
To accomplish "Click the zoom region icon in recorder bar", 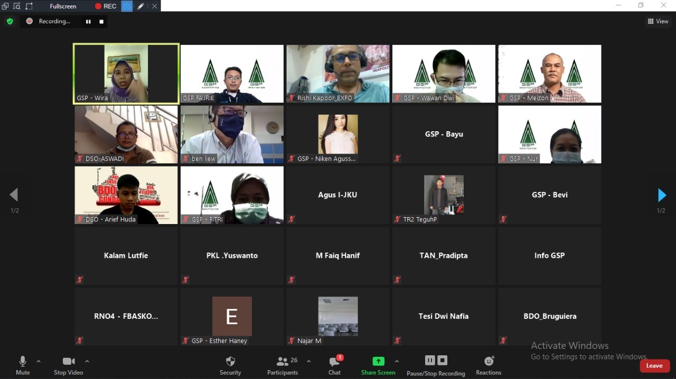I will (17, 6).
